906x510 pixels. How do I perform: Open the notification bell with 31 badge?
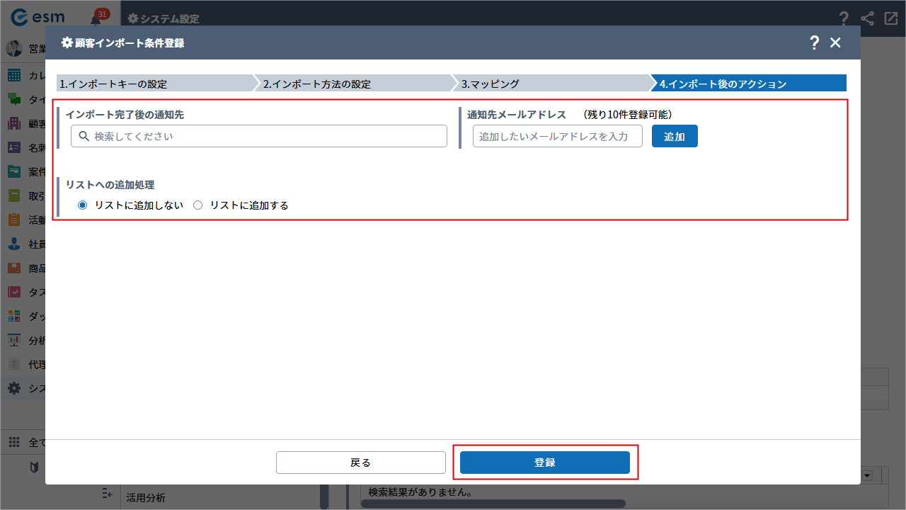click(97, 18)
